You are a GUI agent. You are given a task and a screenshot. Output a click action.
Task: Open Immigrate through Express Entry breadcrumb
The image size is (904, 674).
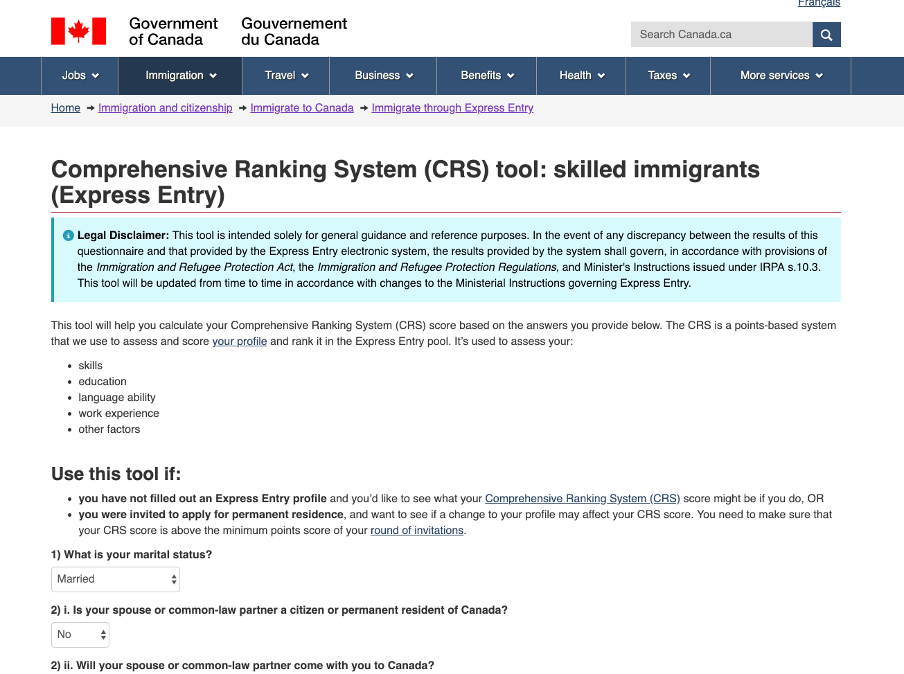pos(452,108)
